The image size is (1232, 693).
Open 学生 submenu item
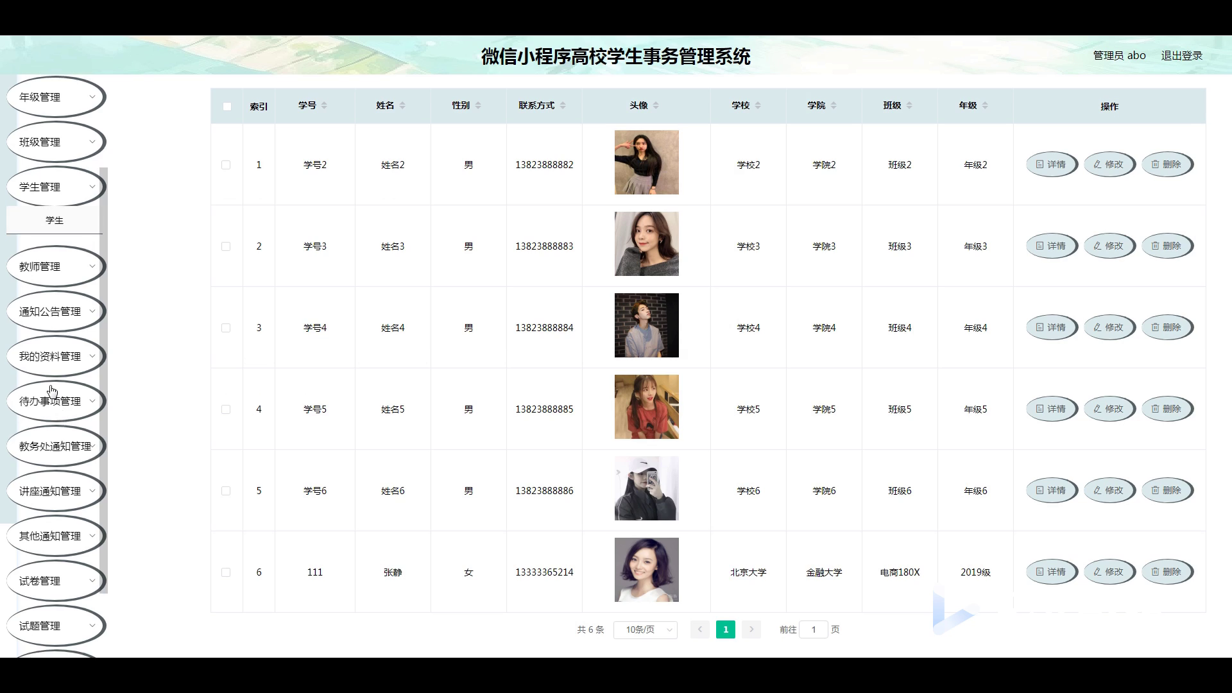(x=55, y=220)
